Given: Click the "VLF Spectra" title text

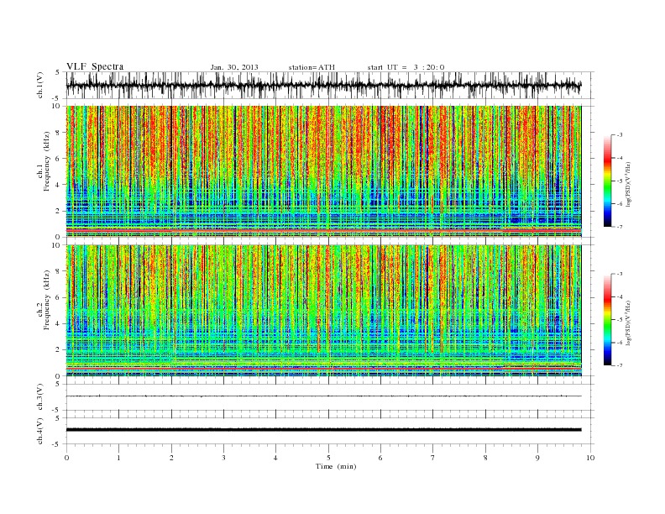Looking at the screenshot, I should pos(95,66).
